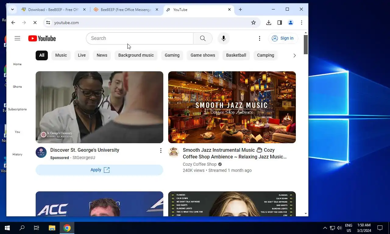Close the Download - BeeBEEP tab
Image resolution: width=390 pixels, height=234 pixels.
[x=84, y=10]
